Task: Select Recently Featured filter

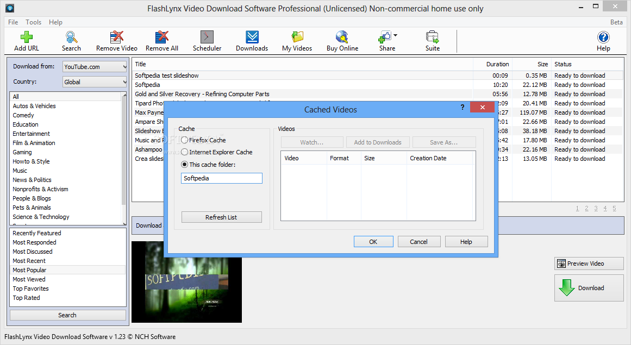Action: (67, 233)
